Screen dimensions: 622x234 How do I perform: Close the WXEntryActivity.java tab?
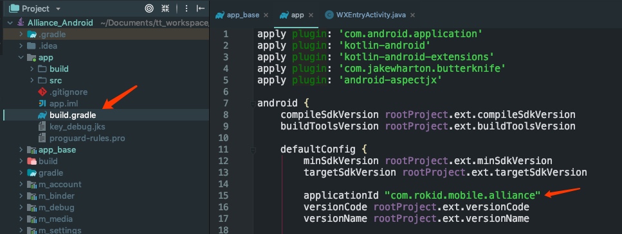click(x=412, y=15)
